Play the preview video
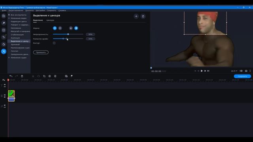 202,71
